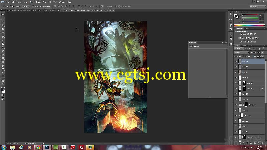Screen dimensions: 267x150
Task: Open the tool preset picker
Action: coord(5,6)
